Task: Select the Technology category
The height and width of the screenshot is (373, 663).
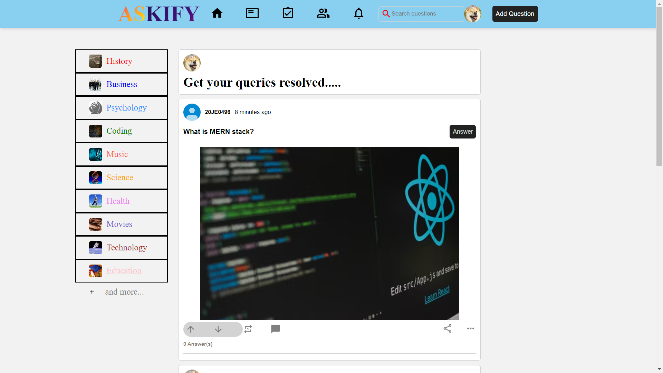Action: 126,247
